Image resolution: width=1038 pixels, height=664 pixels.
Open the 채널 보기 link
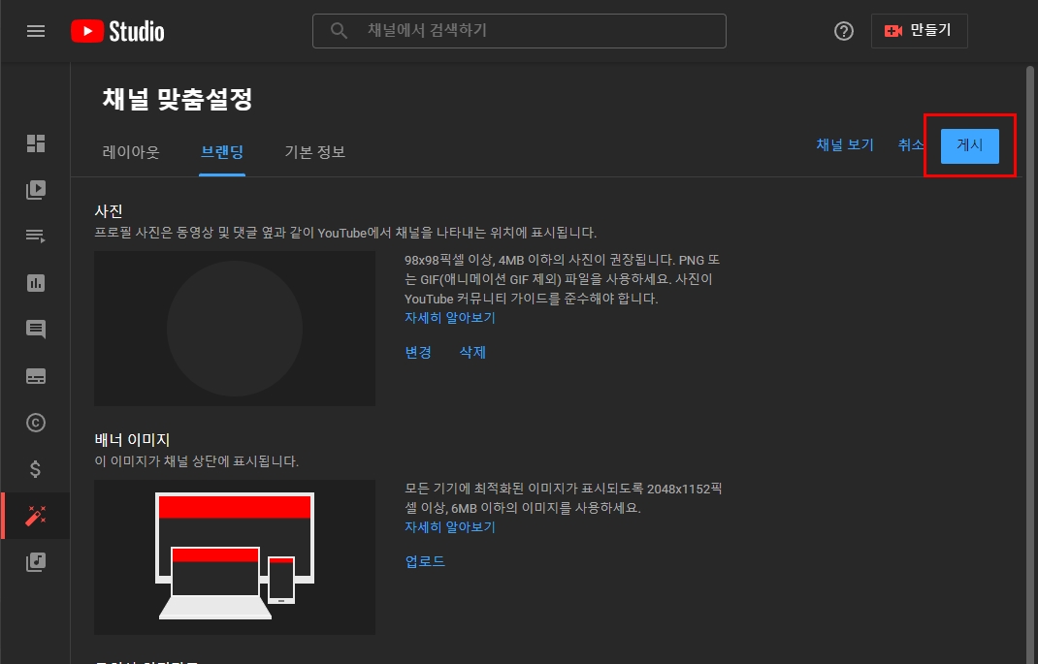[x=843, y=144]
